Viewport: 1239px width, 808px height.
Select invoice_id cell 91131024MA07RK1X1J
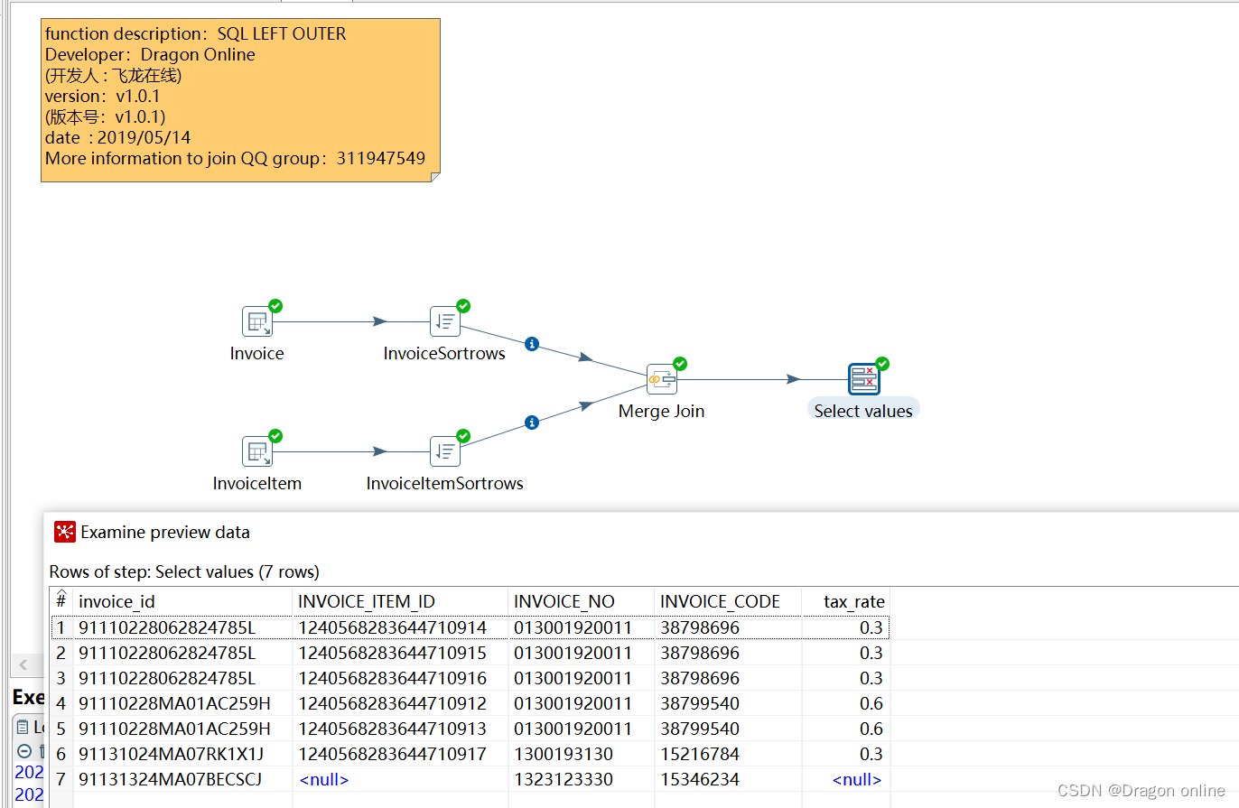(184, 754)
